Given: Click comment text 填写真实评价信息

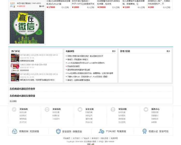Looking at the screenshot, I should pos(37,80).
